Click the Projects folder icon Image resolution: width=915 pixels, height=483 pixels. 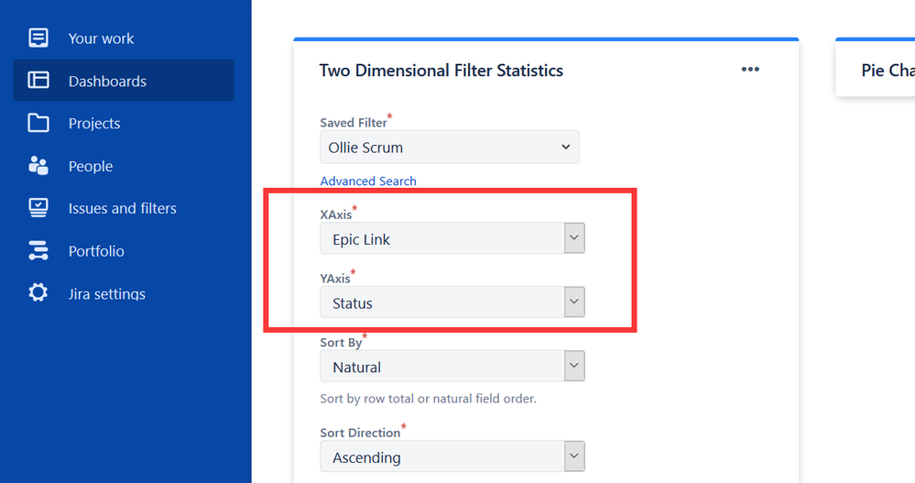click(38, 123)
